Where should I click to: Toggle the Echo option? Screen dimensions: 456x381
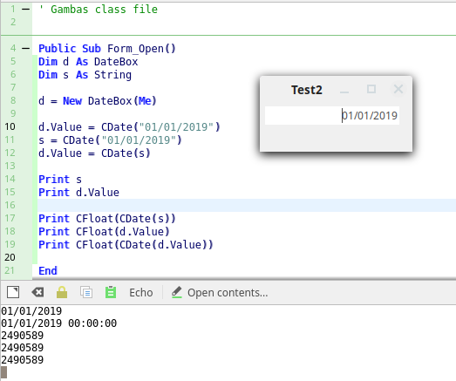tap(141, 293)
